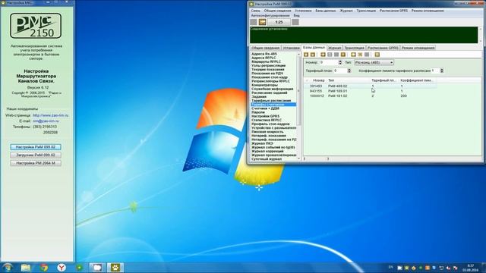Switch to the Расписания GPRS tab

pos(383,48)
